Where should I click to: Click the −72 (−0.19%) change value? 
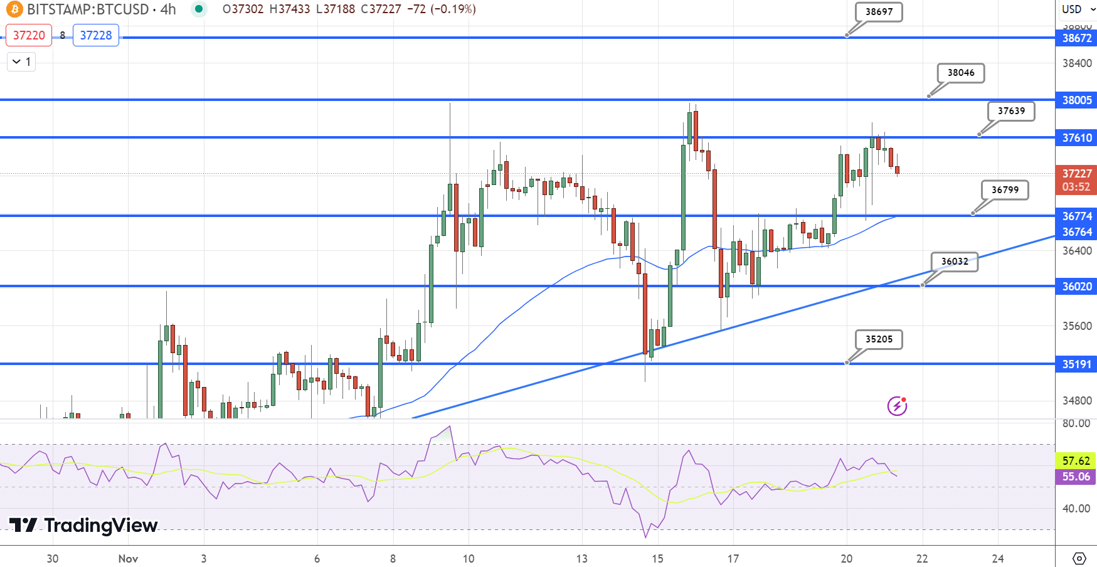pos(442,9)
